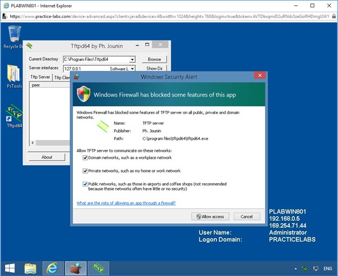The height and width of the screenshot is (276, 338).
Task: Select the Windows Firewall taskbar item
Action: coord(76,268)
